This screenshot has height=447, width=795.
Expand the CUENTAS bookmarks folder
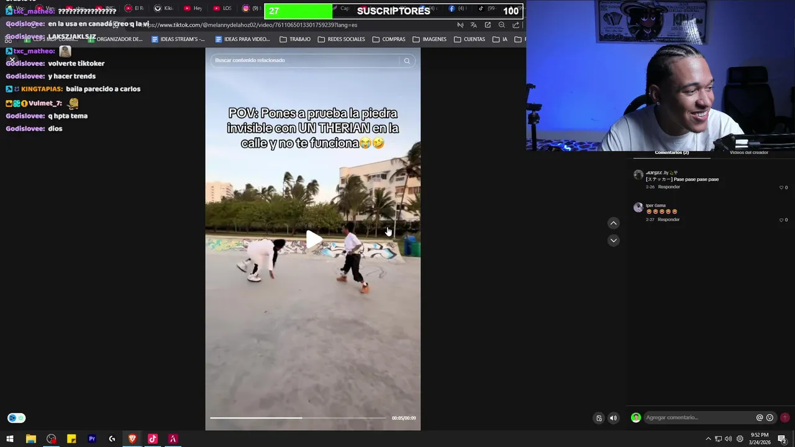pyautogui.click(x=470, y=39)
